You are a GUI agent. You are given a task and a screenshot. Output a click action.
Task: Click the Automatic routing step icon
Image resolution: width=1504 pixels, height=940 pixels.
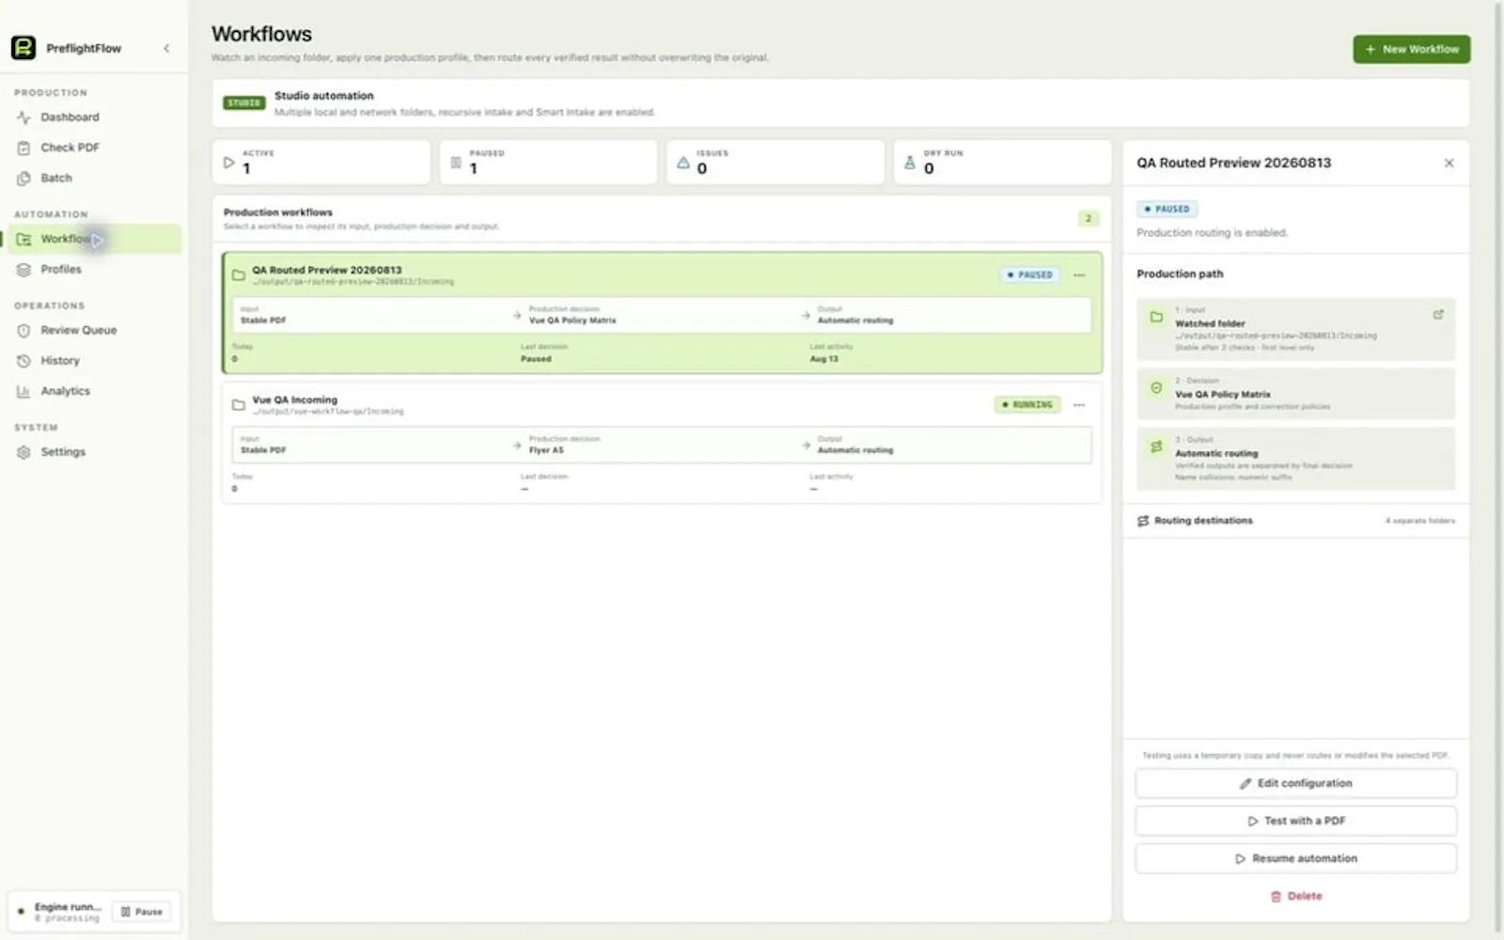pos(1156,446)
